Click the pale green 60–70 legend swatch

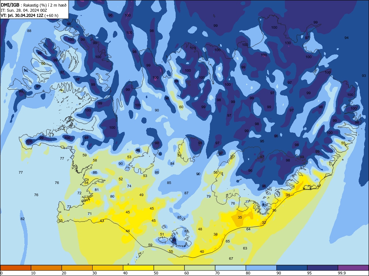(200, 268)
